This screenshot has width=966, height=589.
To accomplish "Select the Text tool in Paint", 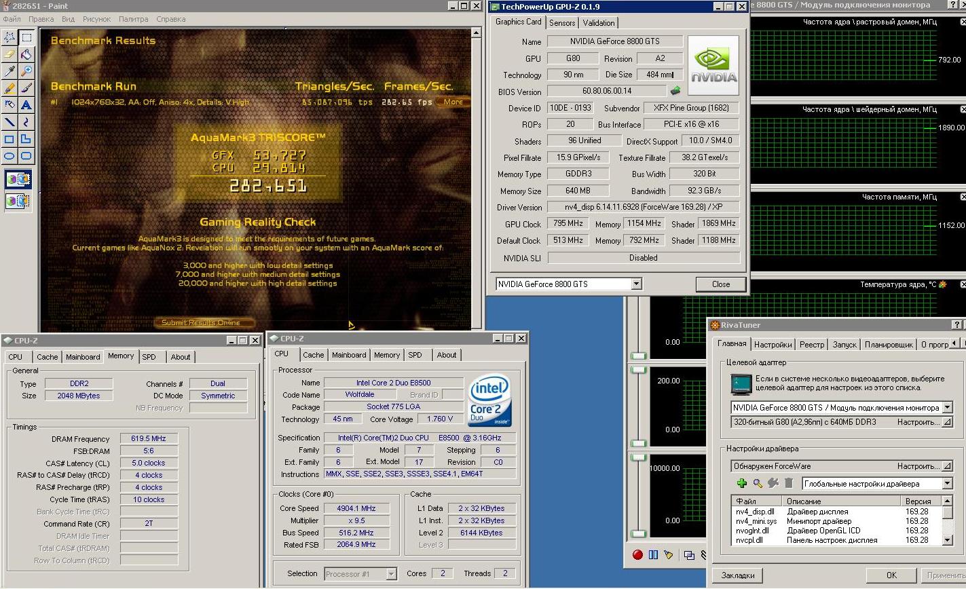I will click(x=26, y=105).
